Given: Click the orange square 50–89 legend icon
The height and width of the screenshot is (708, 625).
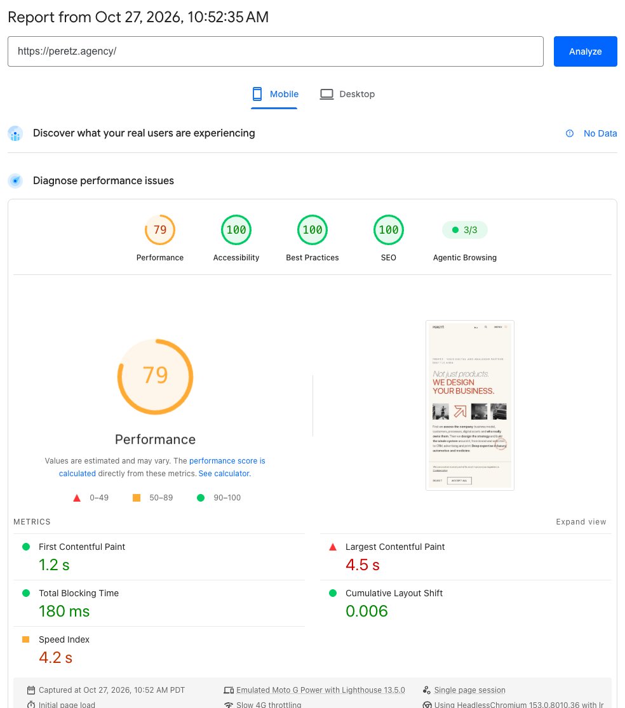Looking at the screenshot, I should click(137, 498).
